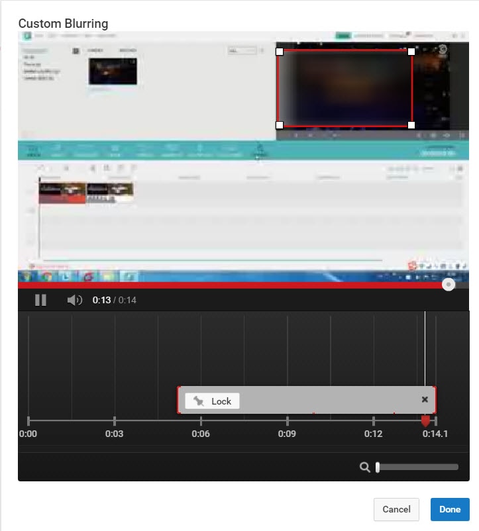
Task: Click the 0:12 timeline tick mark
Action: (x=374, y=421)
